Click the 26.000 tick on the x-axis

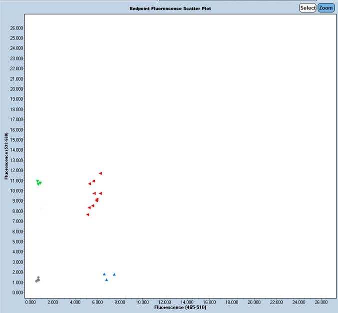321,302
